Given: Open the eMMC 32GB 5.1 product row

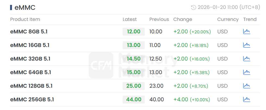Looking at the screenshot, I should click(x=30, y=59).
